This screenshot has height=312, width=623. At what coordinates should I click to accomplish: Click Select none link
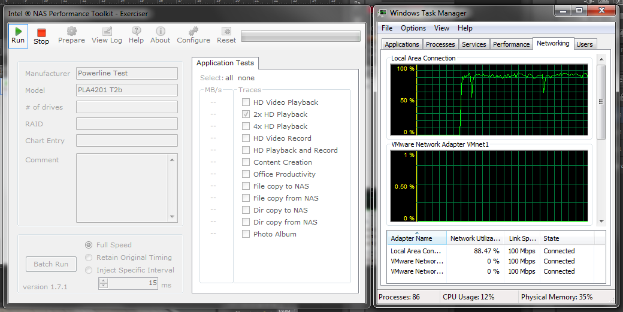(x=246, y=78)
